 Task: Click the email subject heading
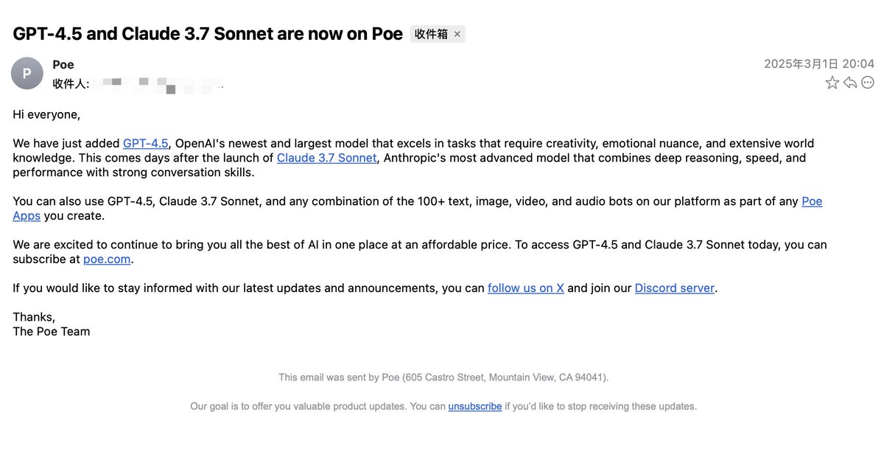208,34
